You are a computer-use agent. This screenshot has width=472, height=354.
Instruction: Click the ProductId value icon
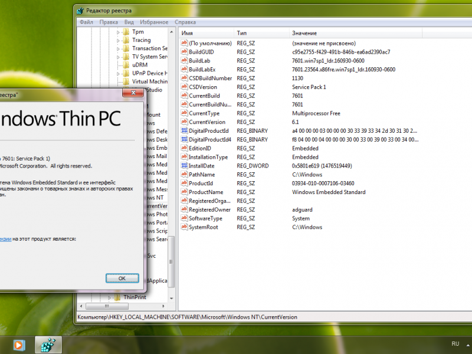click(x=184, y=183)
